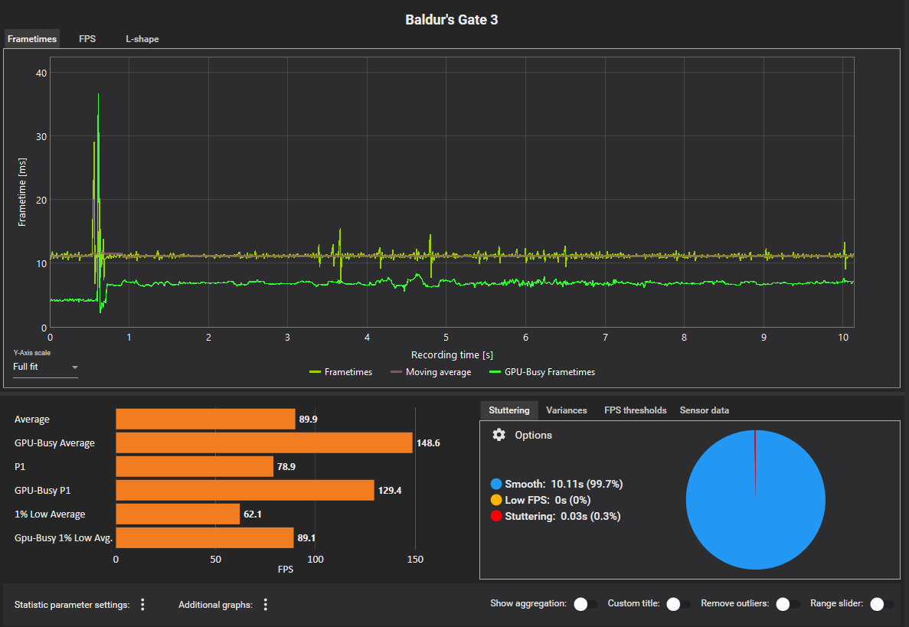
Task: Open Additional graphs three-dot menu
Action: click(x=266, y=604)
